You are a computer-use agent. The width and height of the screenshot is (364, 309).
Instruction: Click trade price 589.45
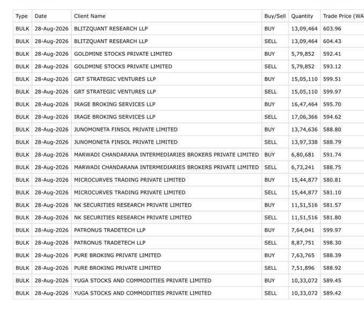point(332,281)
